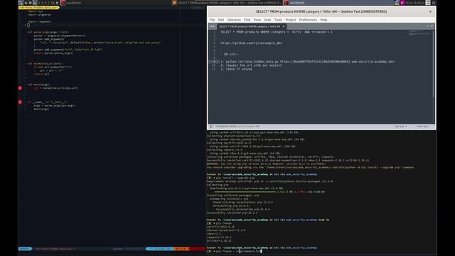Viewport: 455px width, 256px height.
Task: Open the Preferences menu in Sublime Text
Action: (308, 20)
